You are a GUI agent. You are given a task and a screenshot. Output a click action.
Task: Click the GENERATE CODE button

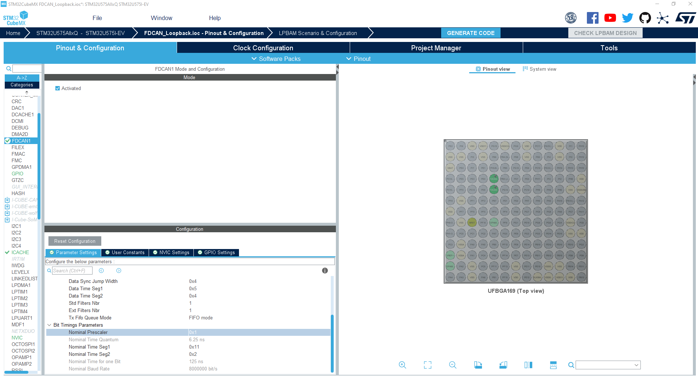[x=471, y=33]
